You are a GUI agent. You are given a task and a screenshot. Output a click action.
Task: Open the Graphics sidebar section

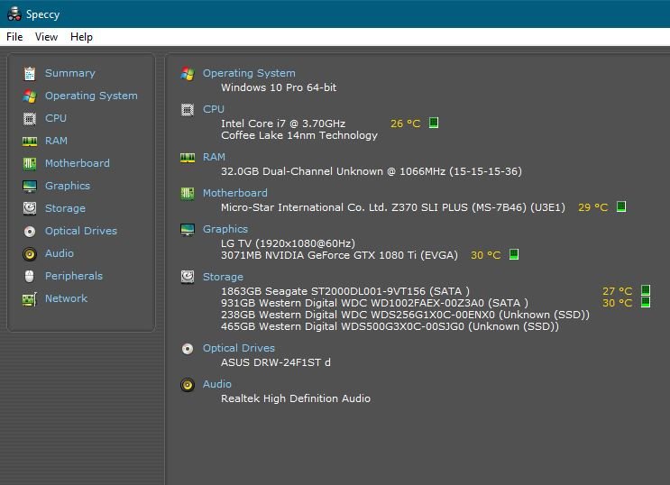[68, 186]
